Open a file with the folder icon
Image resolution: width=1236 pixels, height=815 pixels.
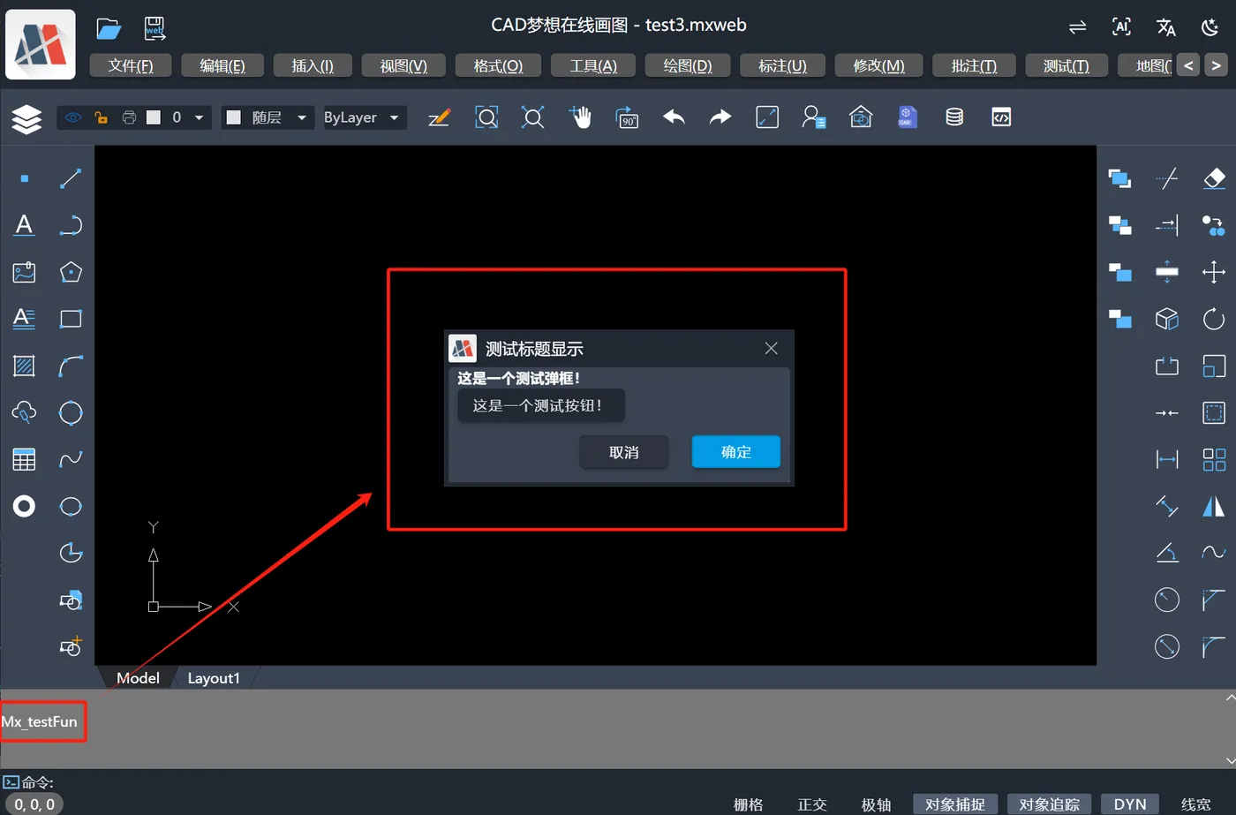pos(109,28)
